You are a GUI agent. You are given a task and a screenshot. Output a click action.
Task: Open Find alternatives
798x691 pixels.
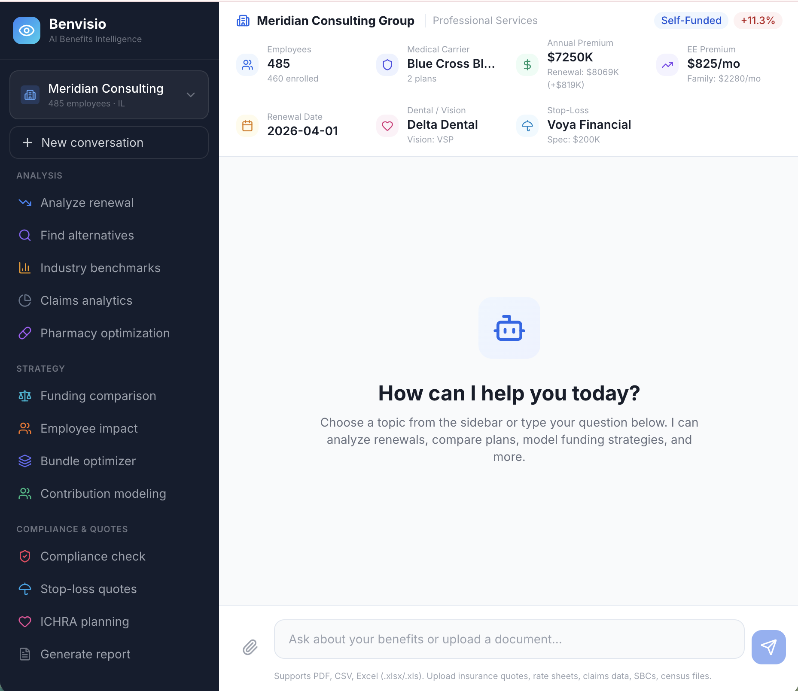click(109, 235)
